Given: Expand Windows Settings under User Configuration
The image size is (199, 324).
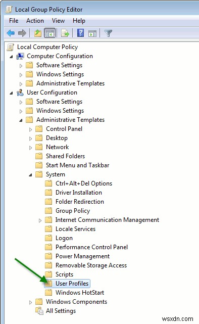Looking at the screenshot, I should tap(21, 111).
